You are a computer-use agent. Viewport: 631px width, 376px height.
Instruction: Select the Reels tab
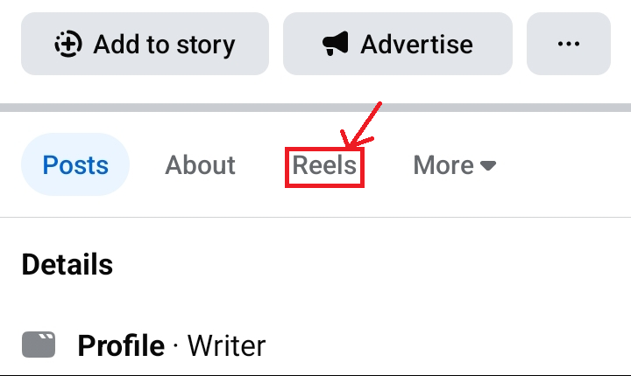click(325, 164)
